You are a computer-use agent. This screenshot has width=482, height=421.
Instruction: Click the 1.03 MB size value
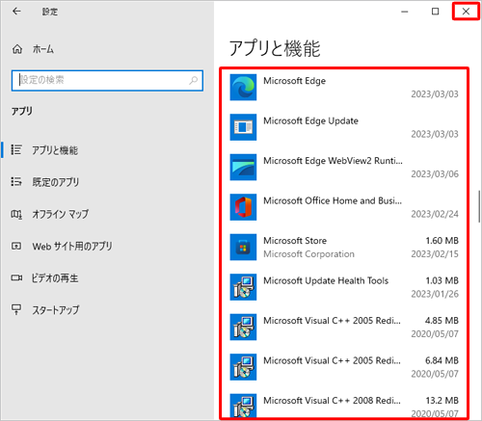click(442, 280)
